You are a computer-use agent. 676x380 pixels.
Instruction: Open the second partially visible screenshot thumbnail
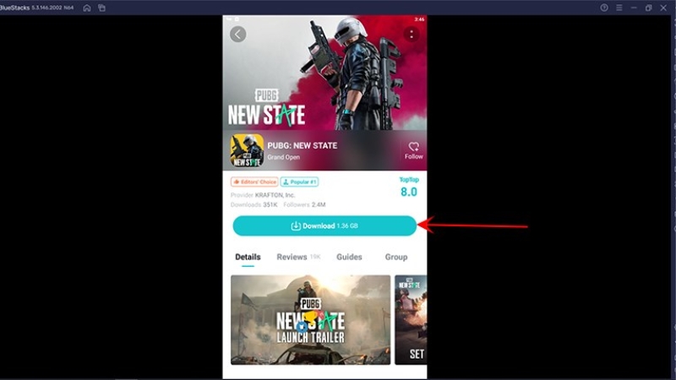411,319
